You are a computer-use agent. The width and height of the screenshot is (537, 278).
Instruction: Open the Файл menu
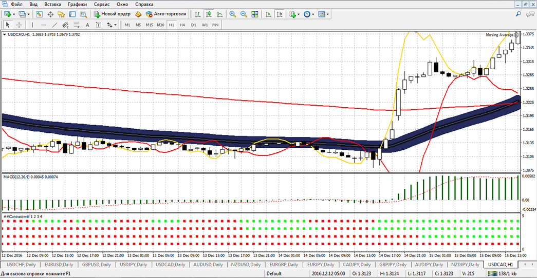[x=16, y=4]
